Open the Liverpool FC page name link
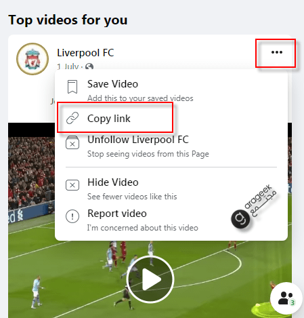Screen dimensions: 304x318 pyautogui.click(x=85, y=53)
